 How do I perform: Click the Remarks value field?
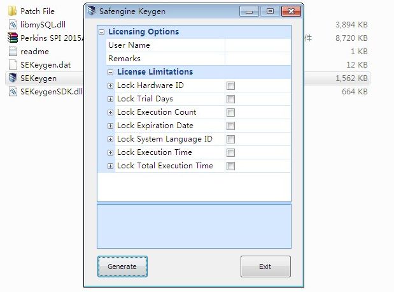[257, 59]
